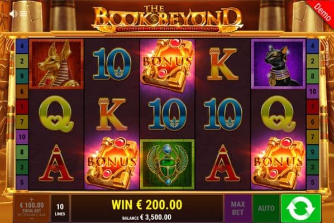This screenshot has height=223, width=334.
Task: Enable AUTO spin mode
Action: pos(266,209)
